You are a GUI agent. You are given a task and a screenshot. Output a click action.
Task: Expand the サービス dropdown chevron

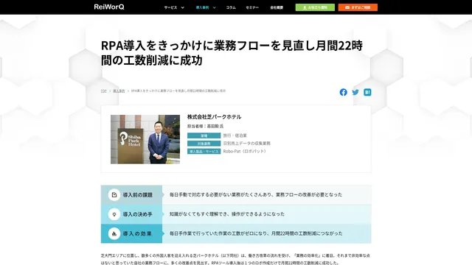(182, 7)
